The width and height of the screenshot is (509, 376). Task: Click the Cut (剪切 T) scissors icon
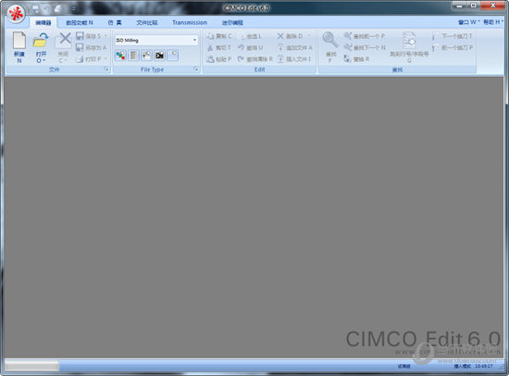(x=210, y=48)
